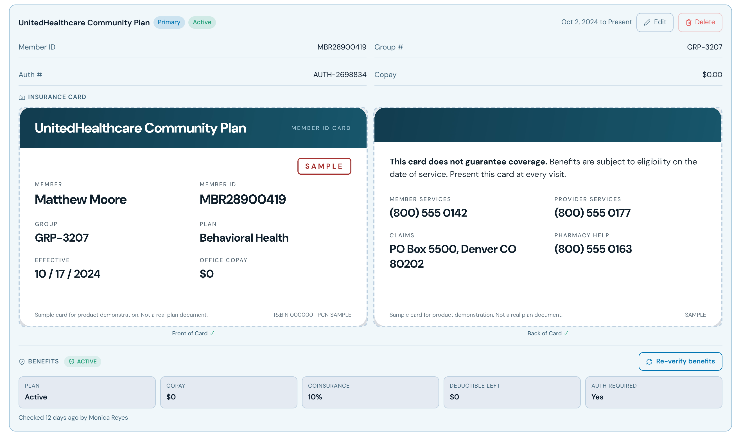Click the checkmark next to Front of Card
Image resolution: width=741 pixels, height=445 pixels.
click(212, 333)
